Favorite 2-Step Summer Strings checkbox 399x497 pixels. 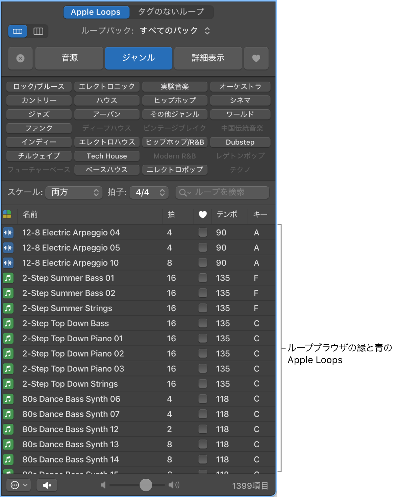(x=203, y=308)
